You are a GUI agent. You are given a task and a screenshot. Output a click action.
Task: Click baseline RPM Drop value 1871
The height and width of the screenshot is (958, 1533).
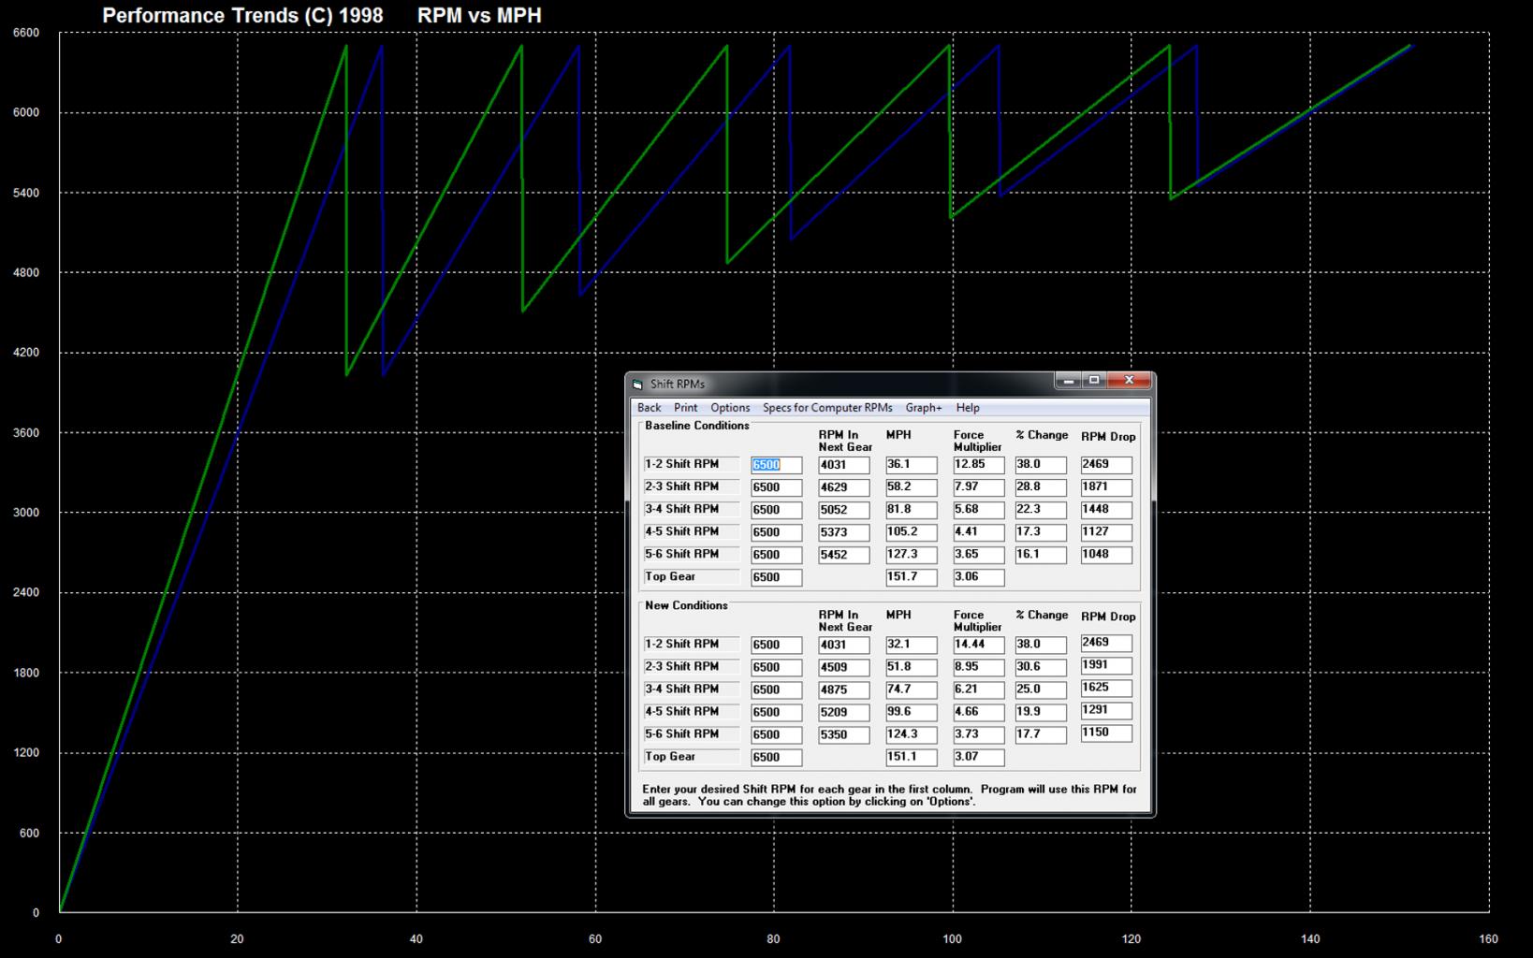click(1106, 487)
